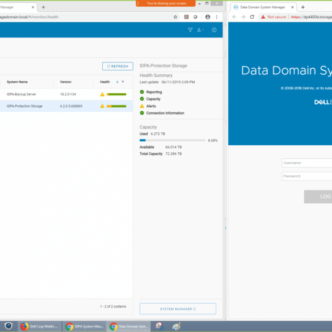Screen dimensions: 332x332
Task: Open the SYSTEM MANAGER link button
Action: 178,309
